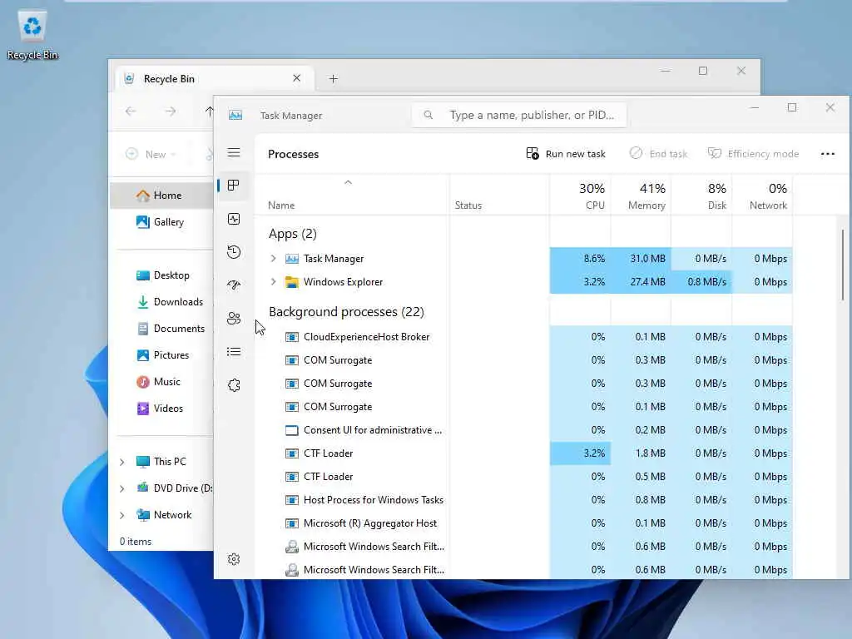Click the CloudExperienceHost Broker process icon
The height and width of the screenshot is (639, 852).
292,337
